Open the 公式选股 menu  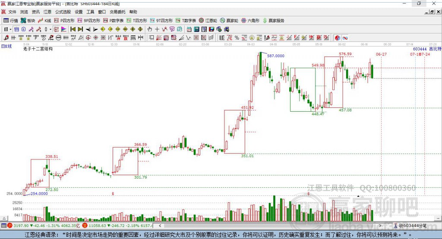(63, 12)
